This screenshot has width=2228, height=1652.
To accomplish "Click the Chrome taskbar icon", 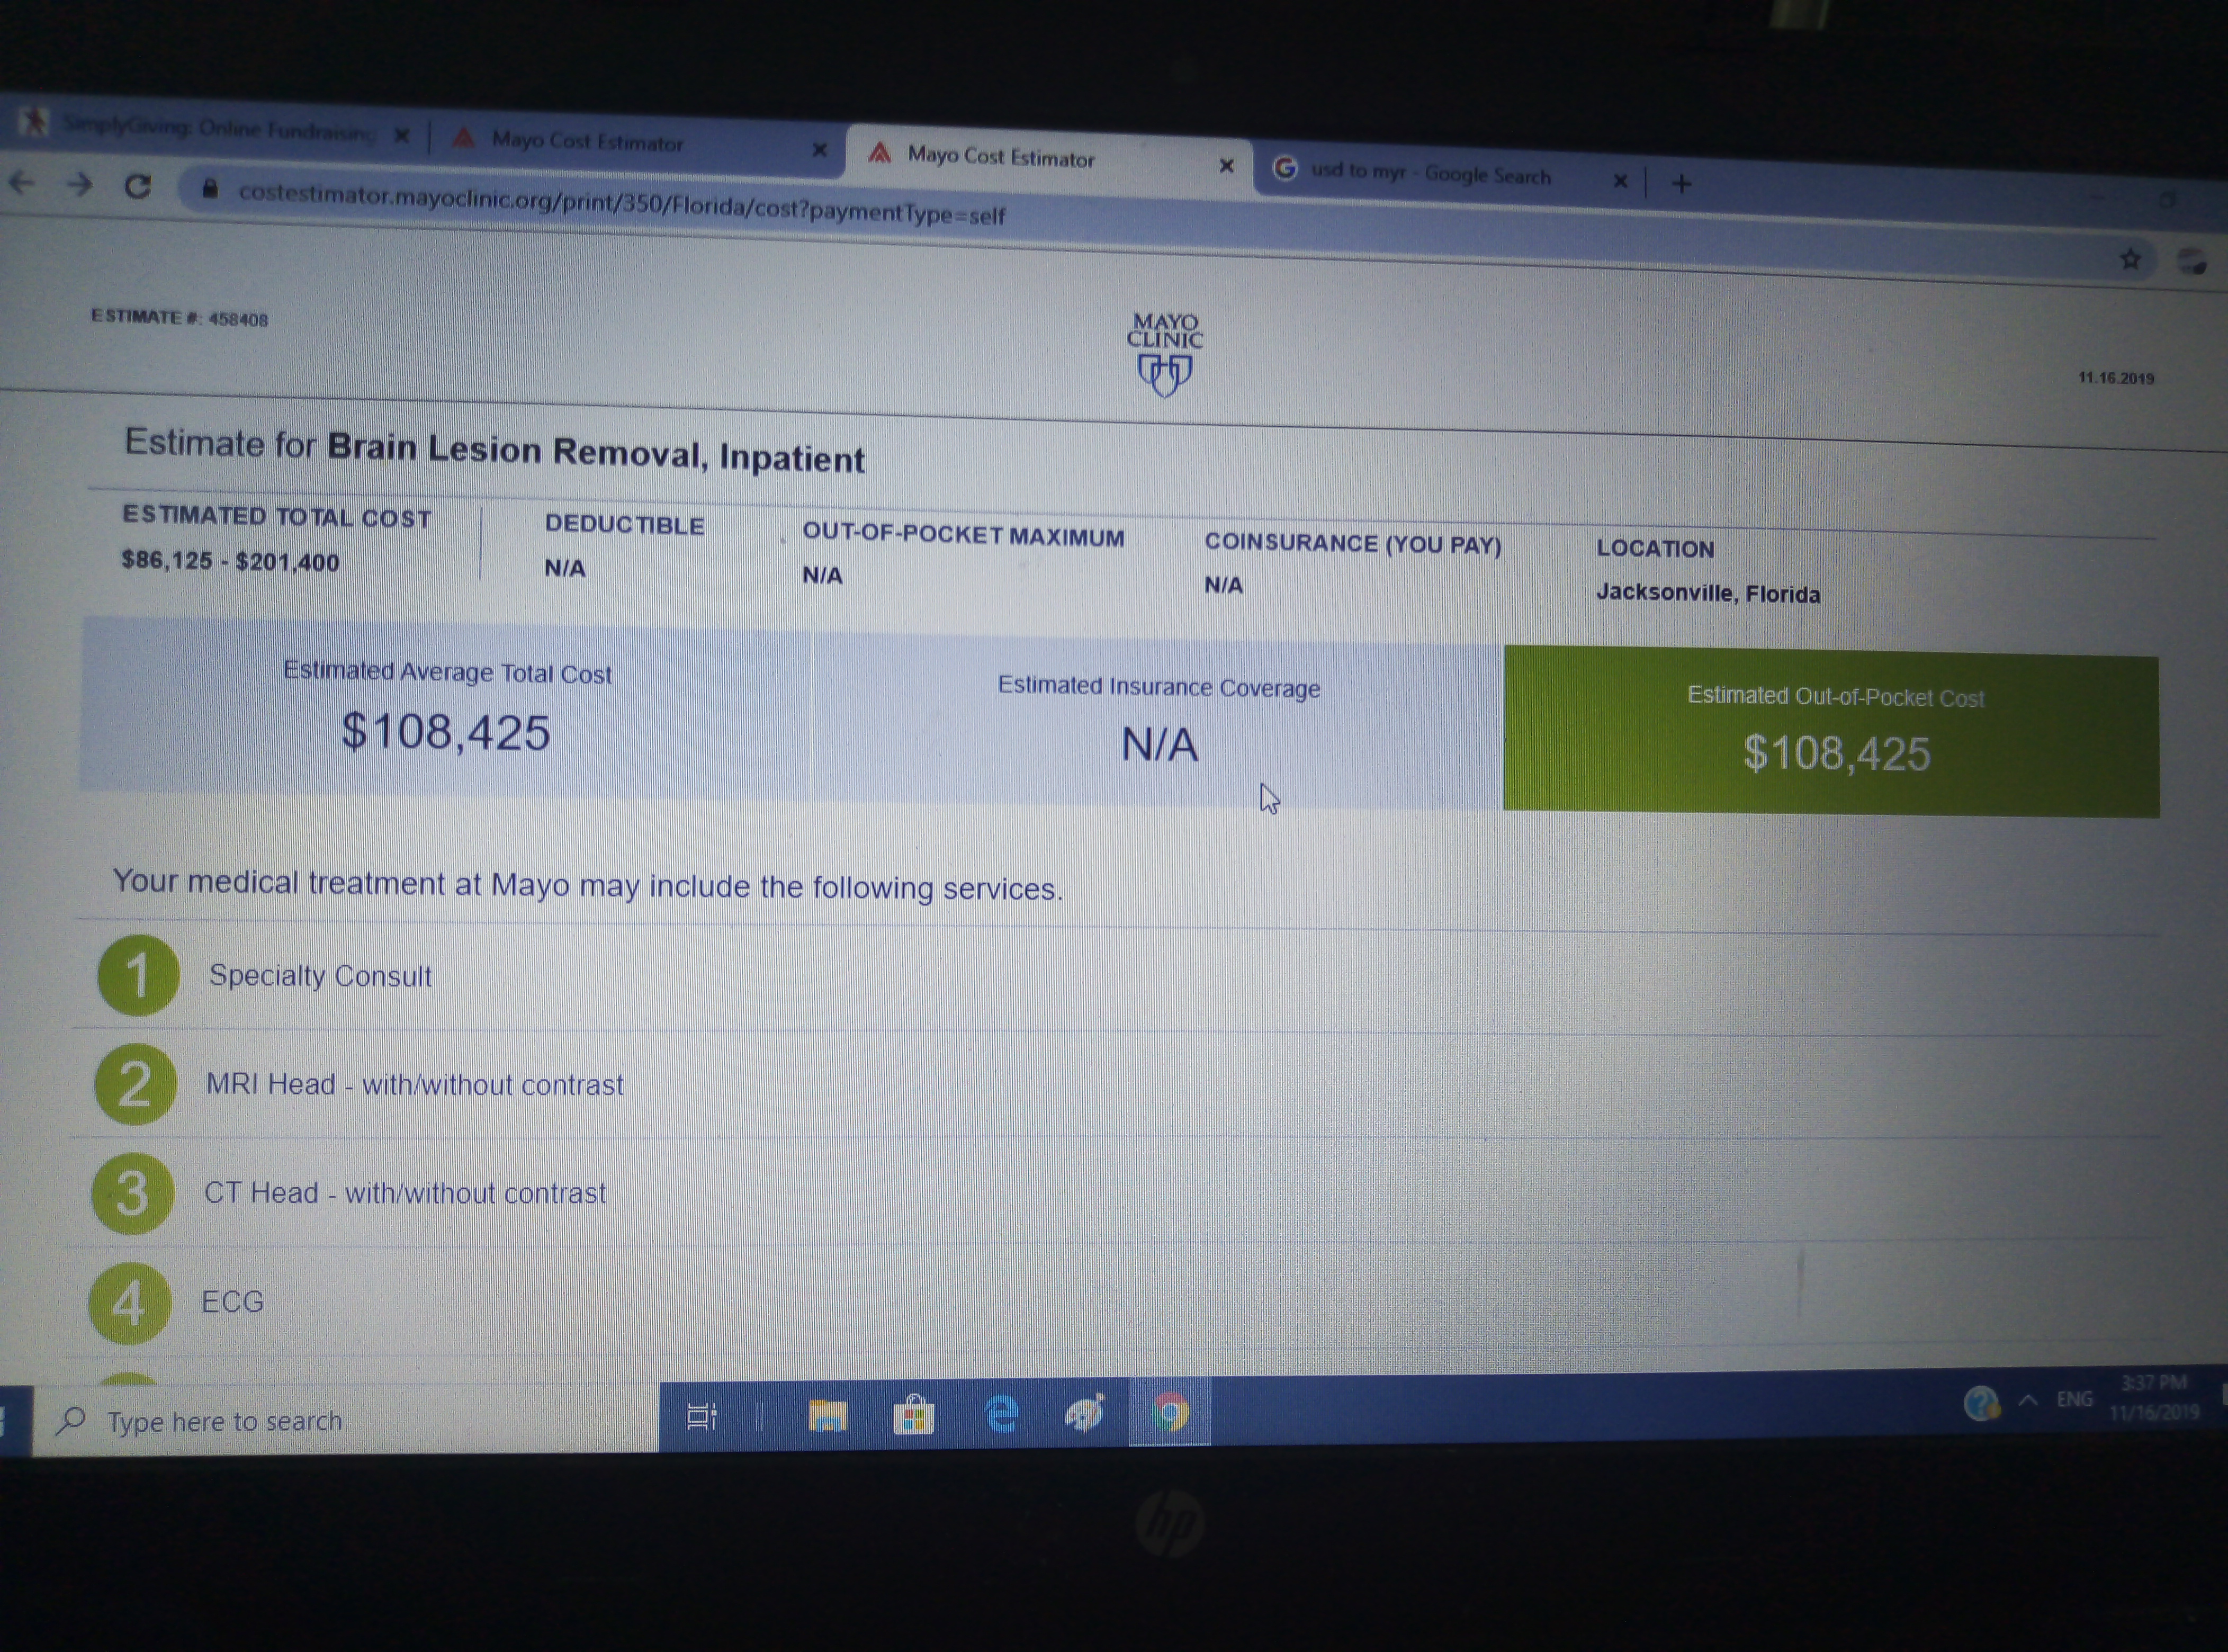I will (x=1170, y=1411).
